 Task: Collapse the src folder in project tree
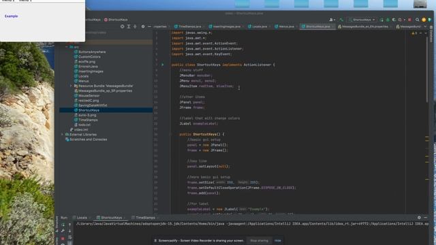tap(67, 47)
